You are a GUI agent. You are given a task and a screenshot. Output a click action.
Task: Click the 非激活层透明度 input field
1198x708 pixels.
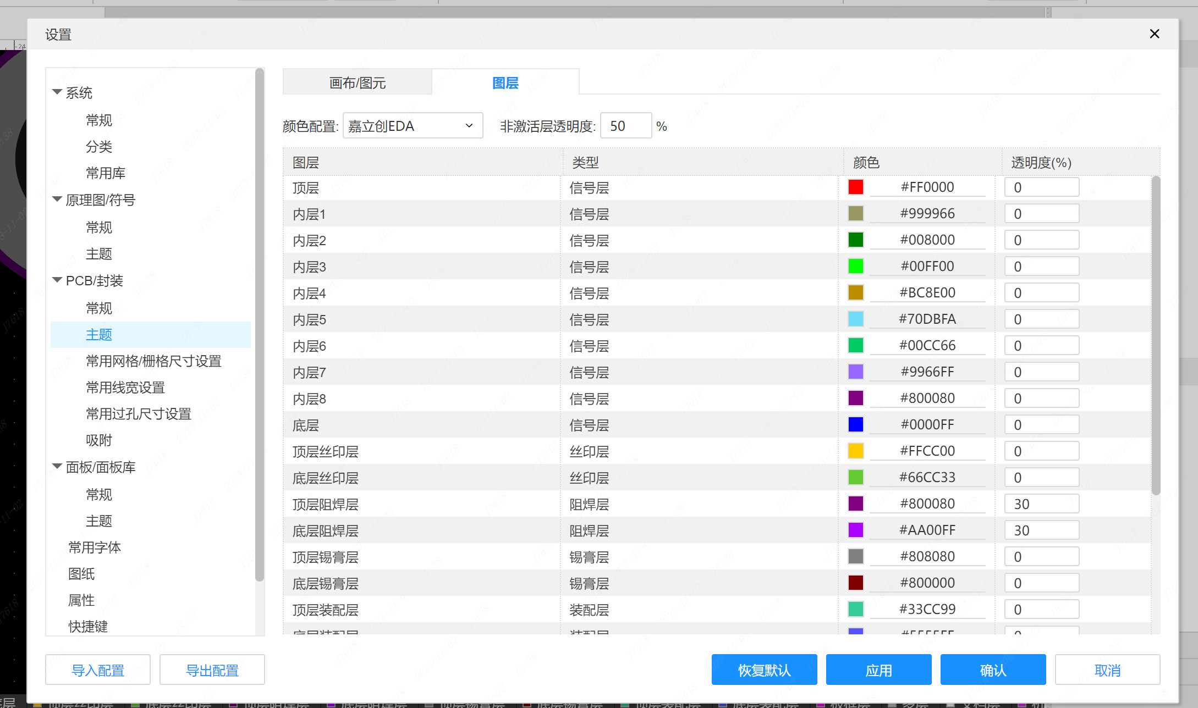click(x=626, y=126)
